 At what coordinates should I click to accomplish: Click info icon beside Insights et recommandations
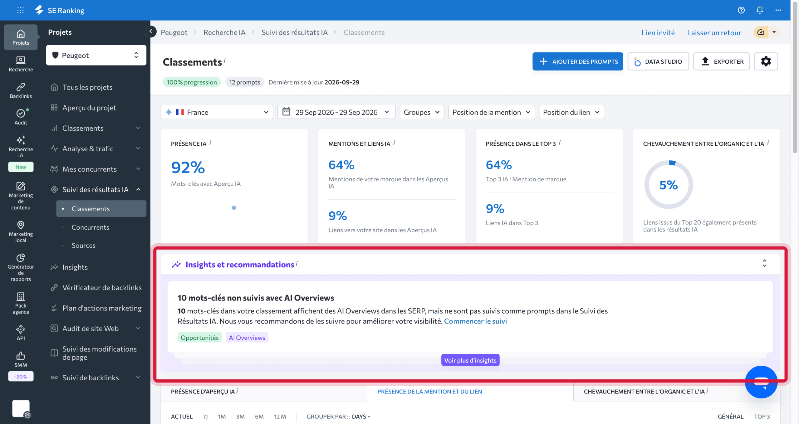pyautogui.click(x=297, y=263)
